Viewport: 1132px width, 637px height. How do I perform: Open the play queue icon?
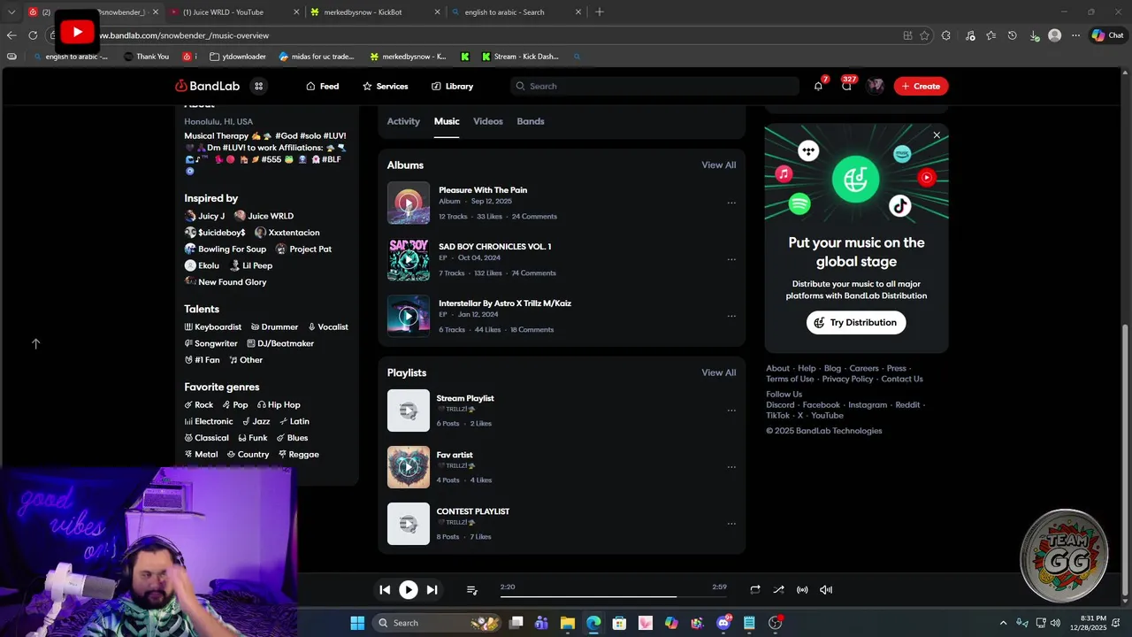point(471,590)
